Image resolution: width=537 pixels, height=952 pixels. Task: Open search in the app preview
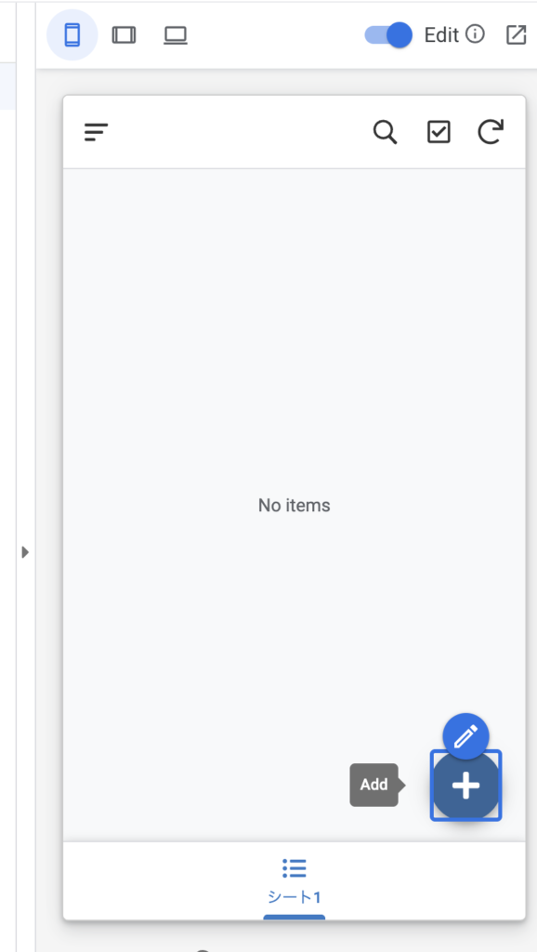point(385,132)
